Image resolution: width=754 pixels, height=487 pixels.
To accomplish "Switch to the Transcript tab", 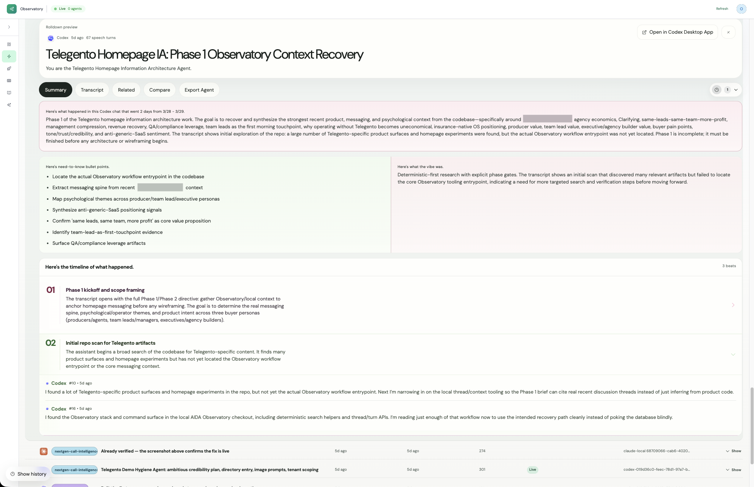I will pyautogui.click(x=92, y=90).
